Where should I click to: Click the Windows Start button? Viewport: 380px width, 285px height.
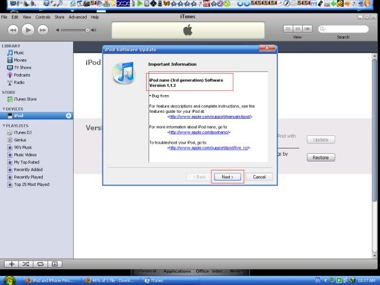[x=9, y=280]
